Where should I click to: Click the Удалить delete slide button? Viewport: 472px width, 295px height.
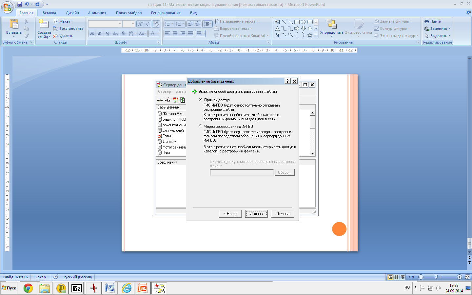point(63,36)
